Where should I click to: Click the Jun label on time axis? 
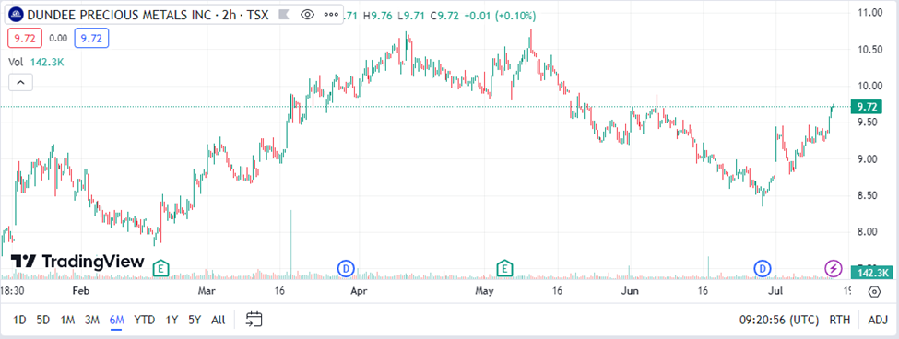[x=630, y=291]
